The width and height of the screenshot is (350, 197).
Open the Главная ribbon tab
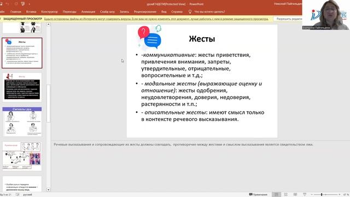(x=16, y=11)
